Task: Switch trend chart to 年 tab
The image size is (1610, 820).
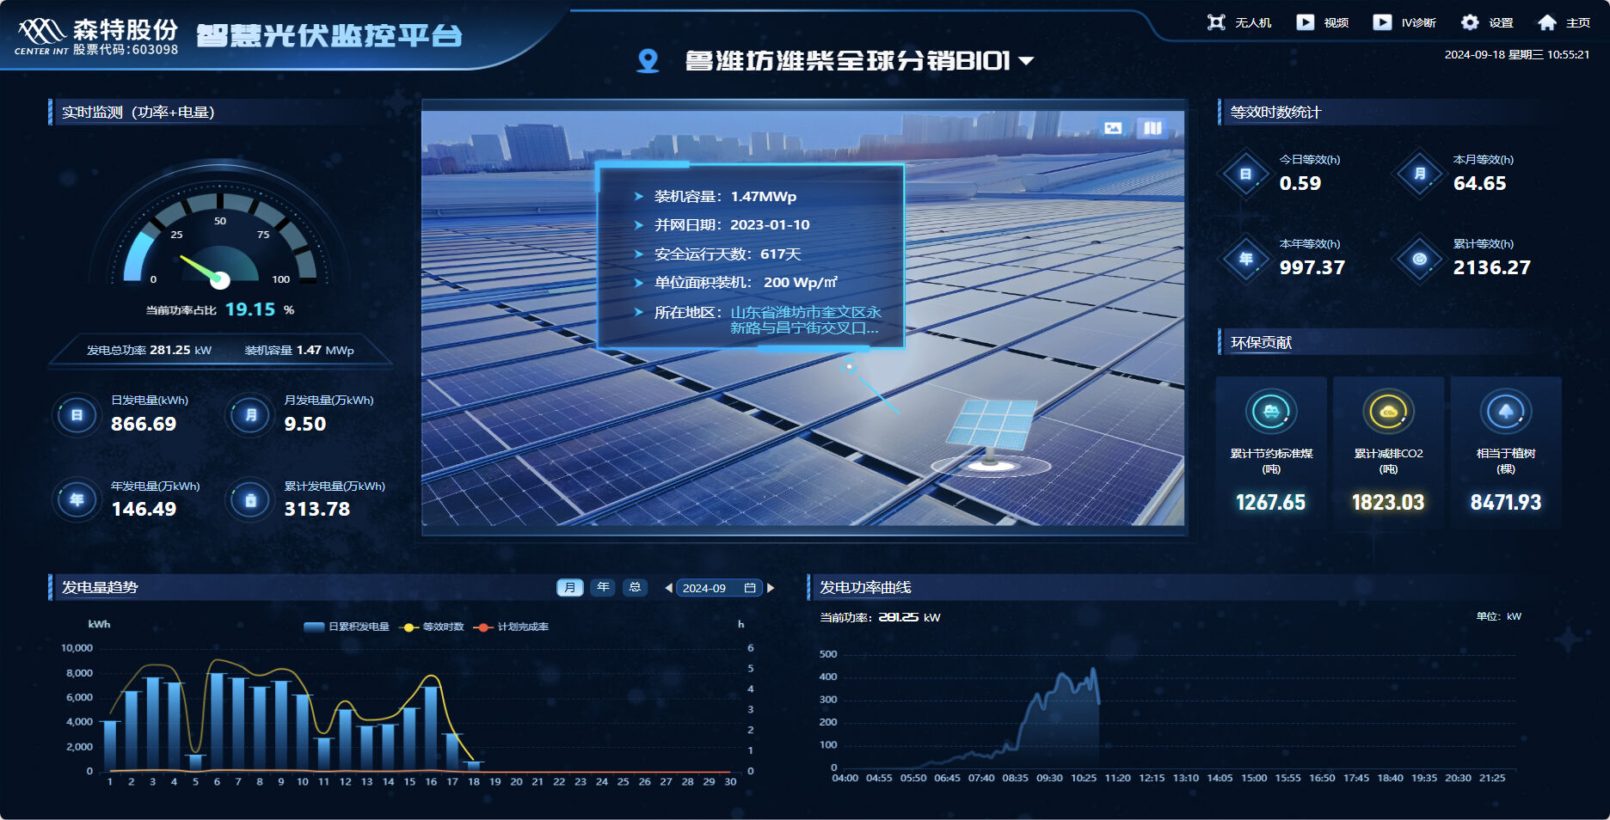Action: 603,587
